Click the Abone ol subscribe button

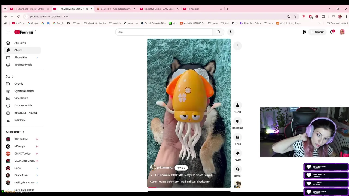coord(181,168)
